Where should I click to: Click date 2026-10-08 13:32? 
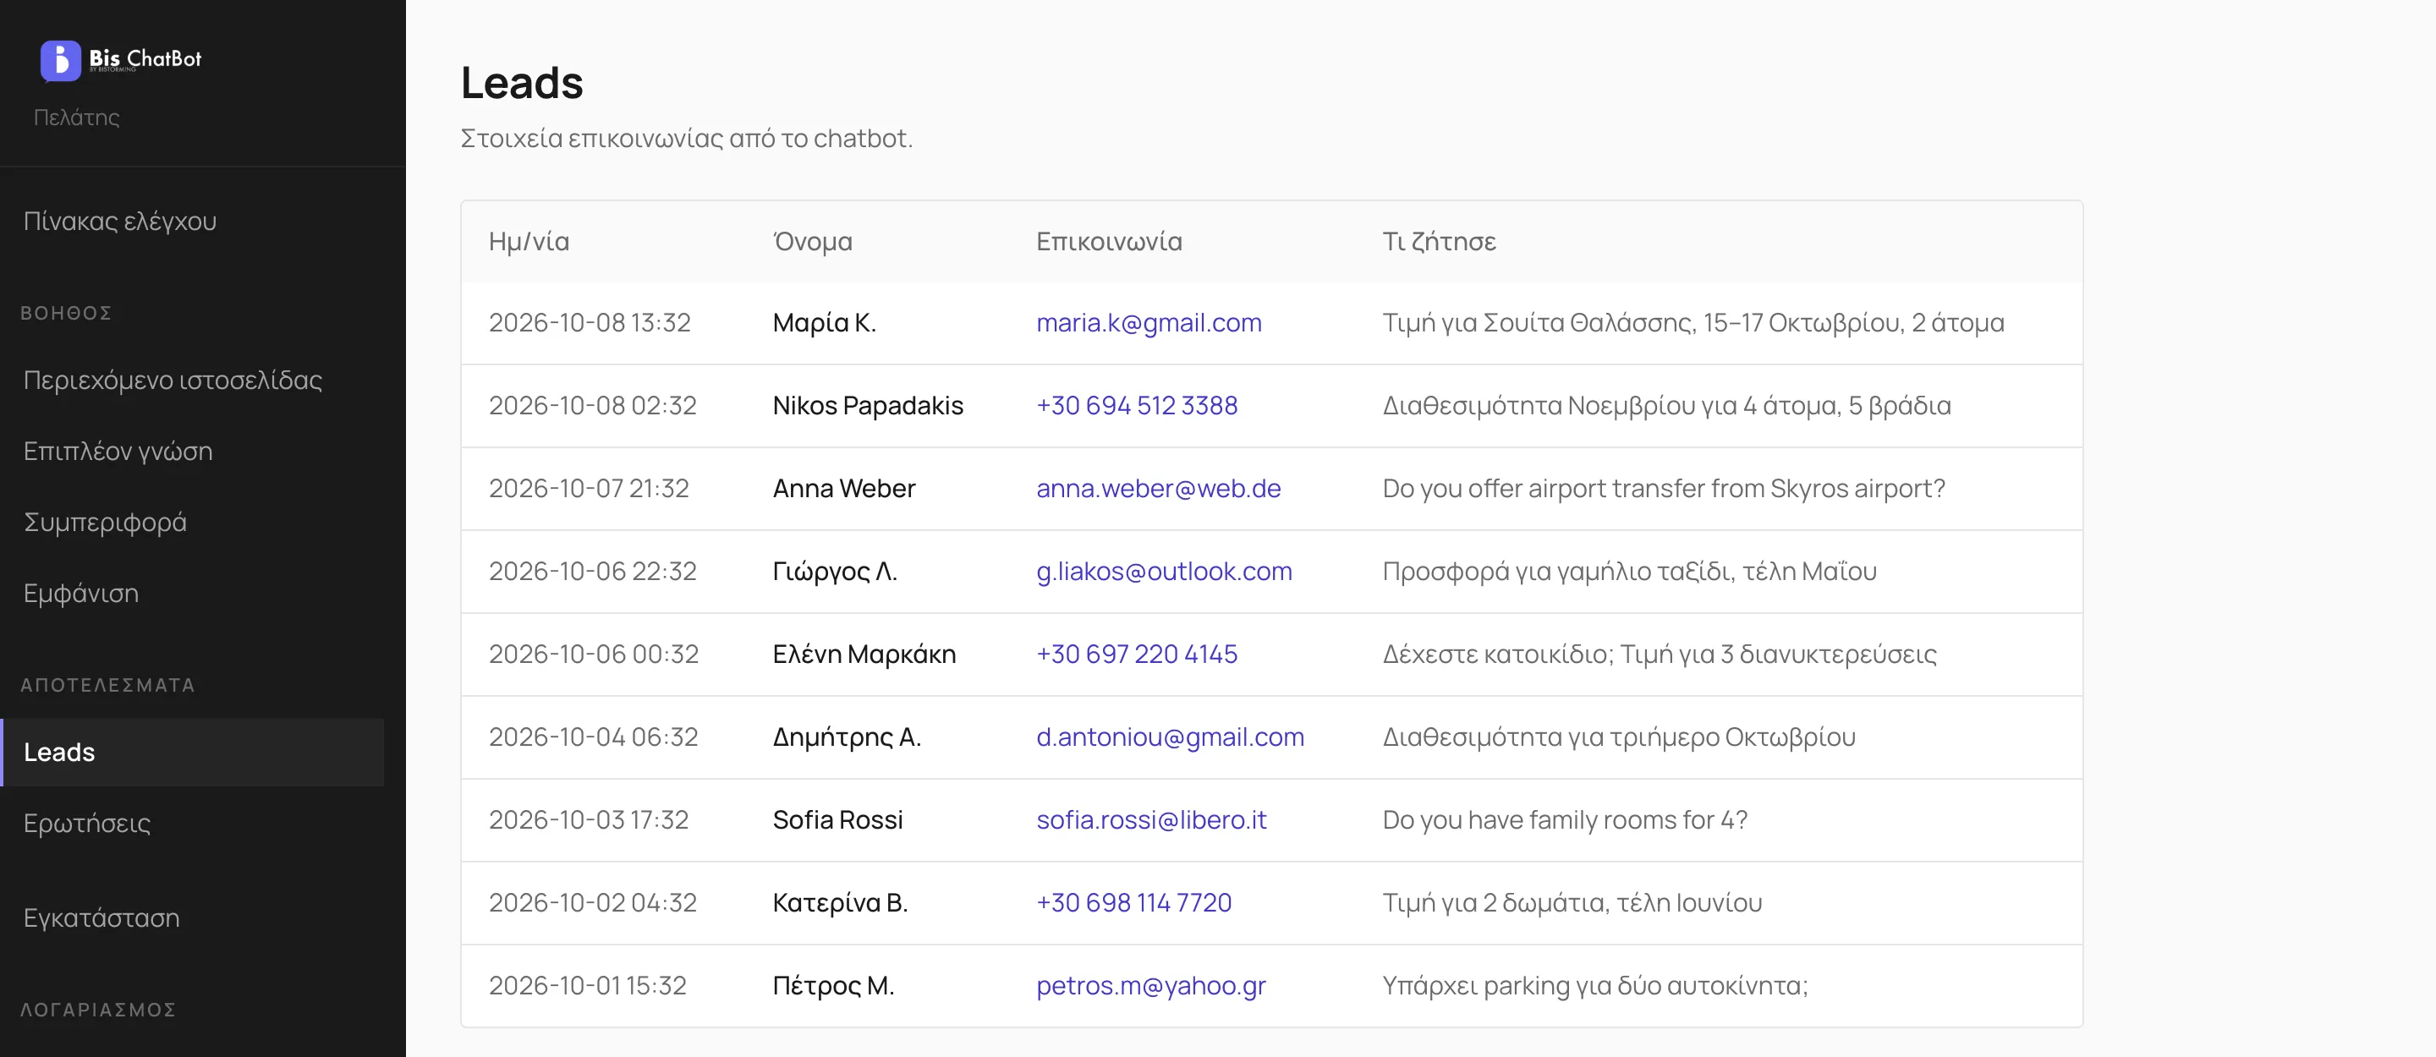point(590,323)
